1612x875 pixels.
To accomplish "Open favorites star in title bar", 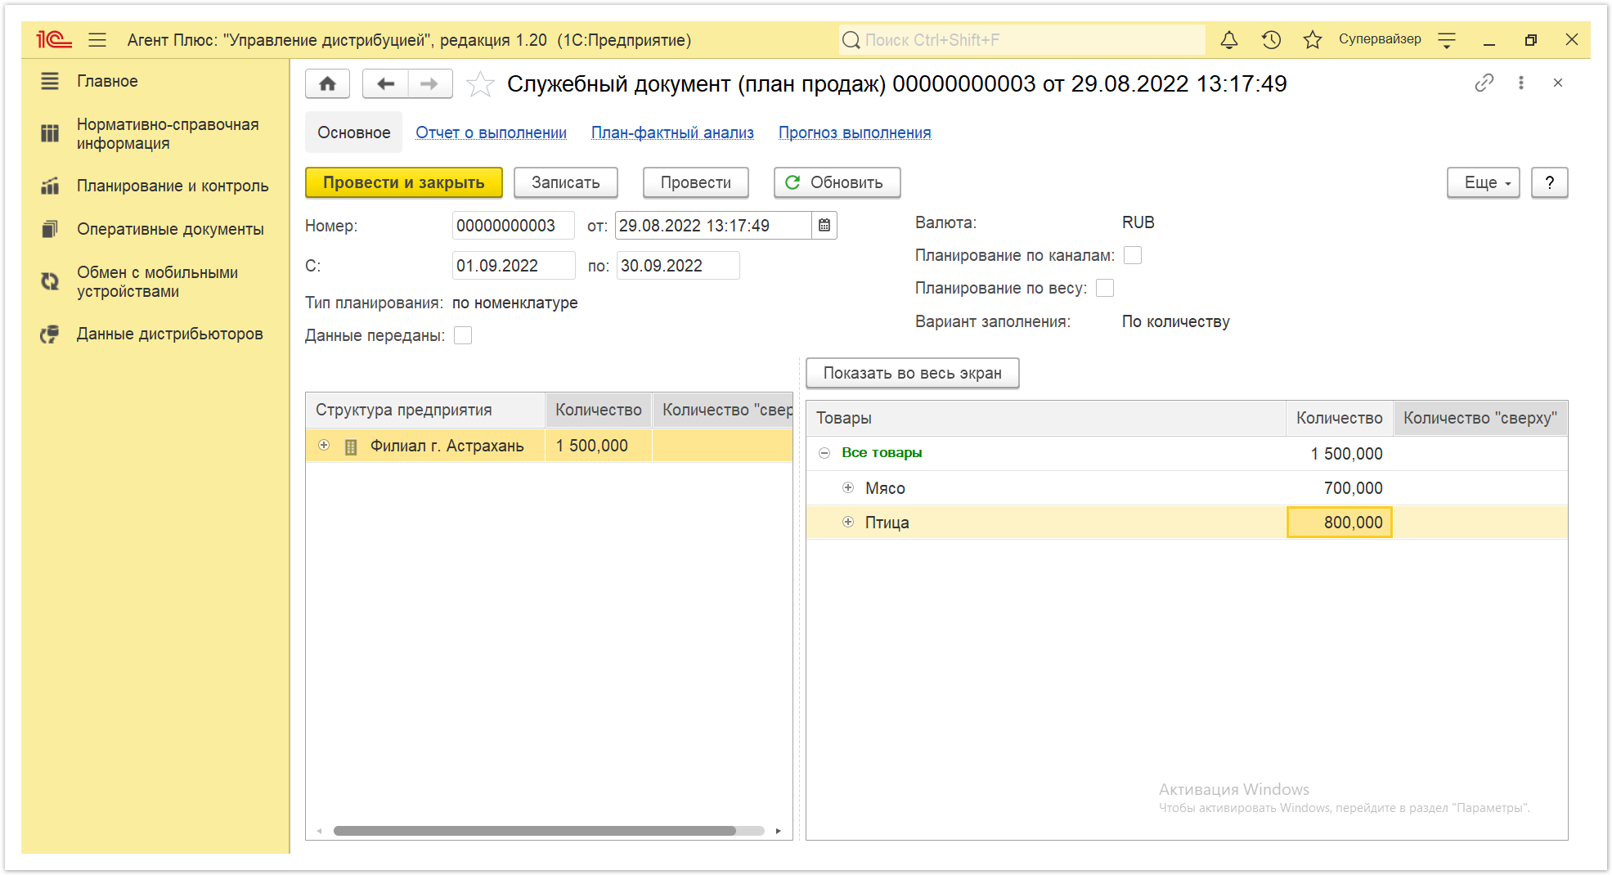I will point(1312,39).
